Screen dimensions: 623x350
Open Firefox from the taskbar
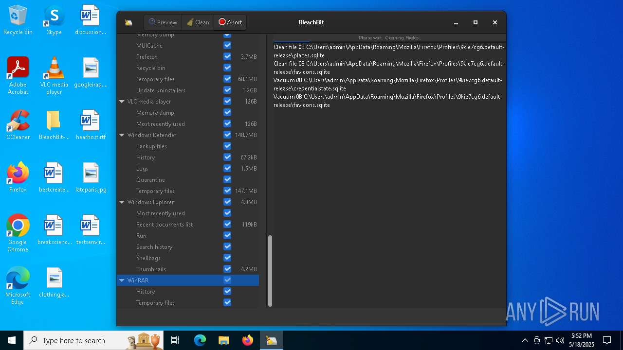(x=248, y=340)
